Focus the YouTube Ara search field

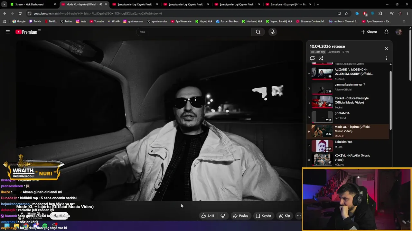coord(194,32)
